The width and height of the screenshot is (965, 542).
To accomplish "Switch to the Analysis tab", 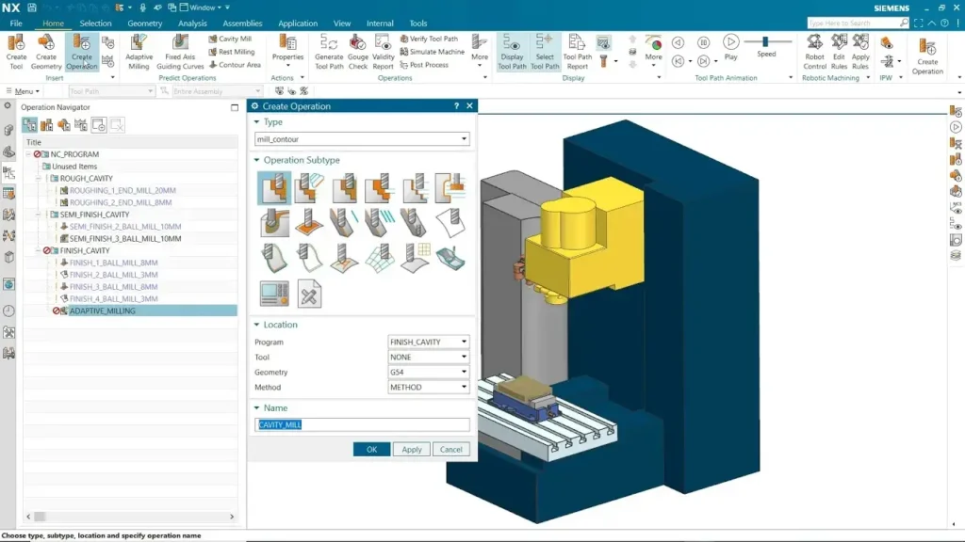I will coord(192,23).
